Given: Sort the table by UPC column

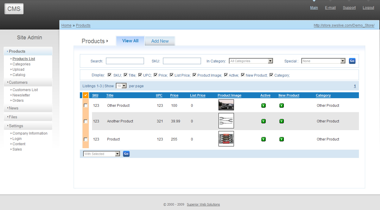Looking at the screenshot, I should pos(159,95).
